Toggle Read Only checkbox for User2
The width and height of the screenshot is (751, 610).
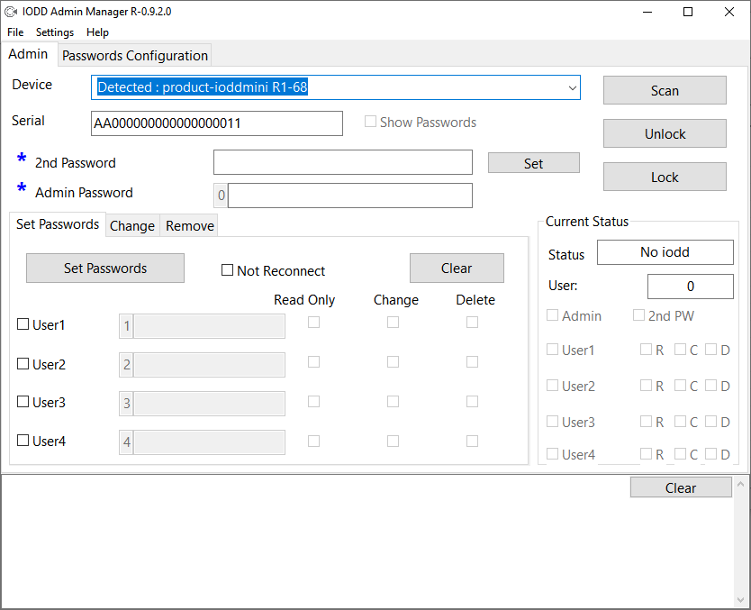pyautogui.click(x=313, y=362)
